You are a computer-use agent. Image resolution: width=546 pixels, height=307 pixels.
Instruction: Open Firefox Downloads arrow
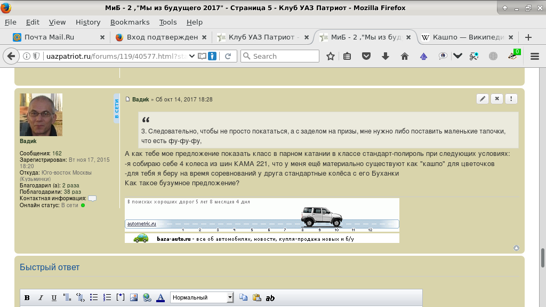pos(386,56)
